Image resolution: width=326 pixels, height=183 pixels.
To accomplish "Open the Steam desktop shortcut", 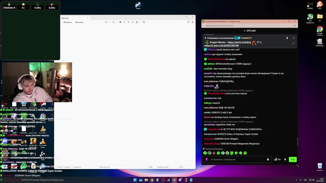I will 138,5.
